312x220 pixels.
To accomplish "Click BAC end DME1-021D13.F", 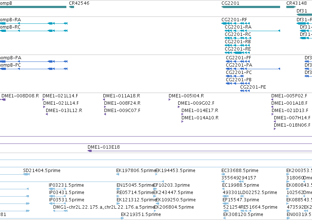I will click(x=290, y=111).
